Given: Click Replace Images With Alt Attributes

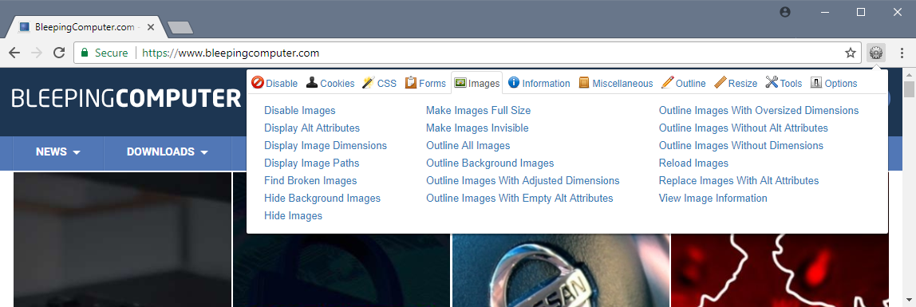Looking at the screenshot, I should (x=738, y=180).
